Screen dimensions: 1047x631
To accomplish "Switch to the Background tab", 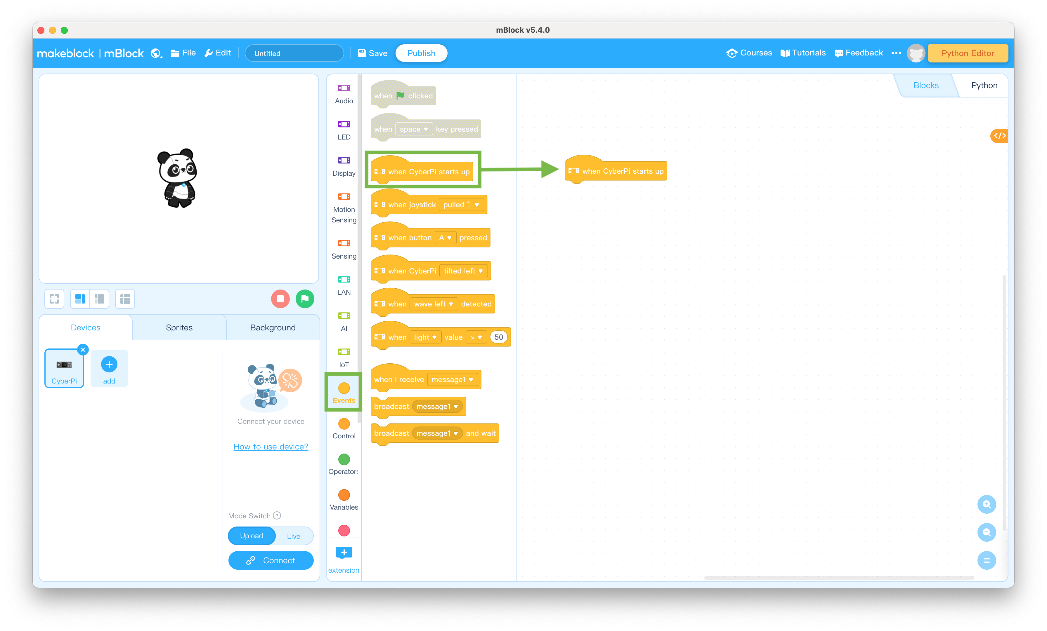I will click(272, 327).
